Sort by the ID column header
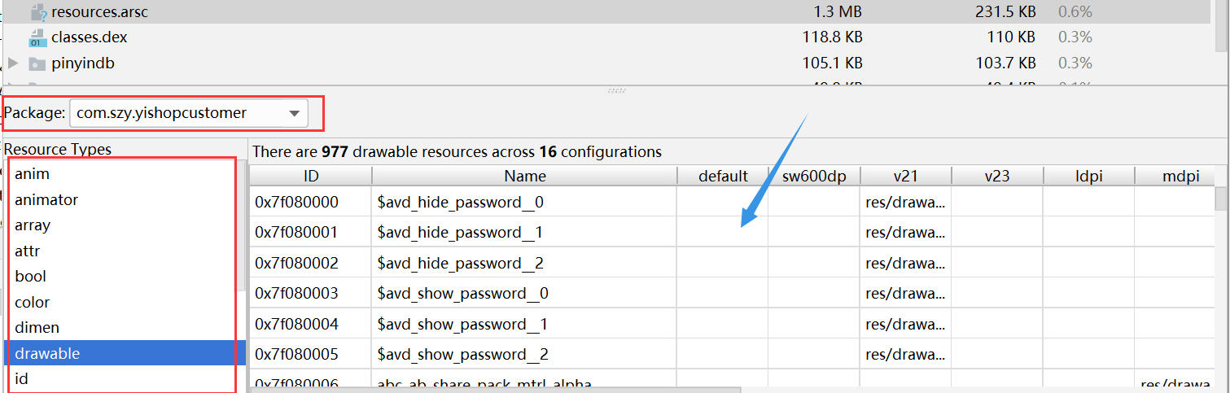Image resolution: width=1230 pixels, height=393 pixels. [311, 176]
